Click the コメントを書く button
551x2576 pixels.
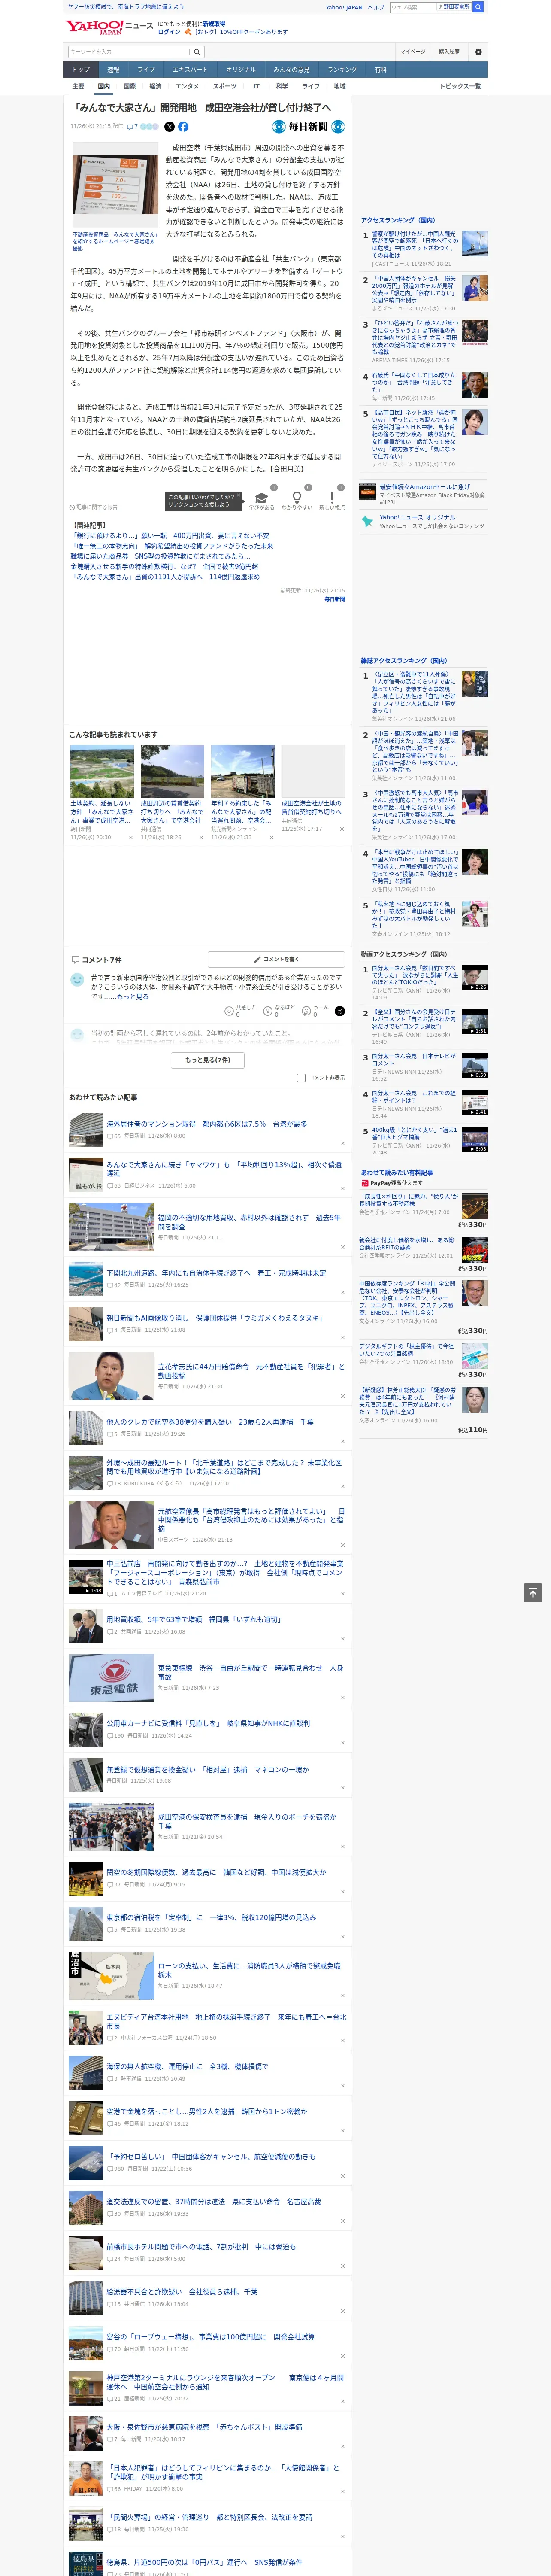pos(276,959)
